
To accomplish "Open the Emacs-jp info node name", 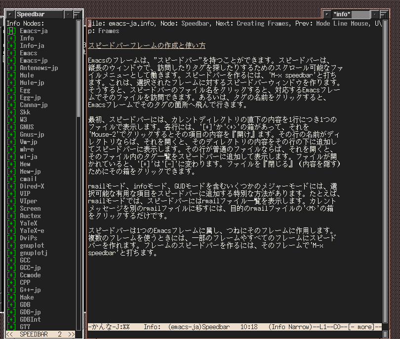I will (34, 60).
